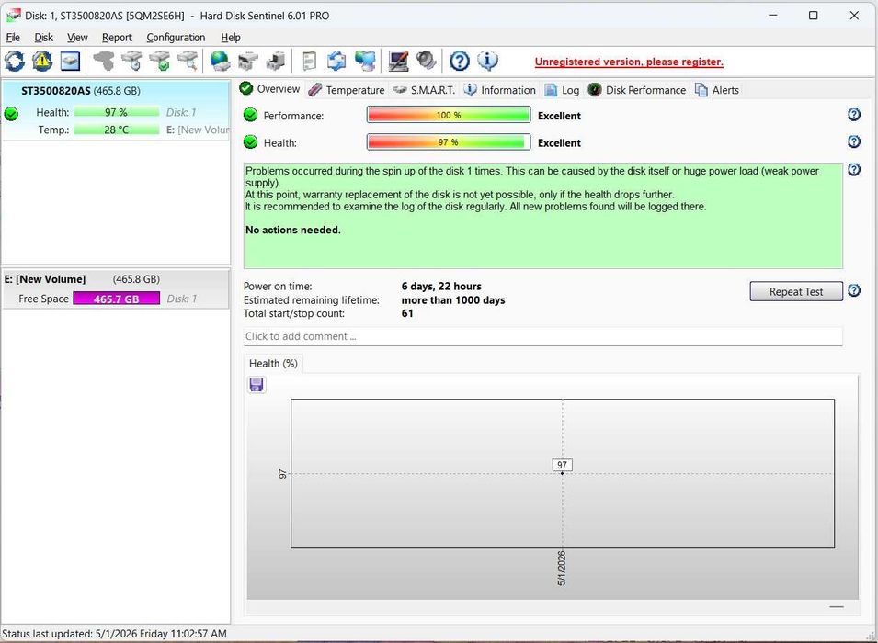Switch to the Alerts tab
The width and height of the screenshot is (878, 643).
(717, 90)
